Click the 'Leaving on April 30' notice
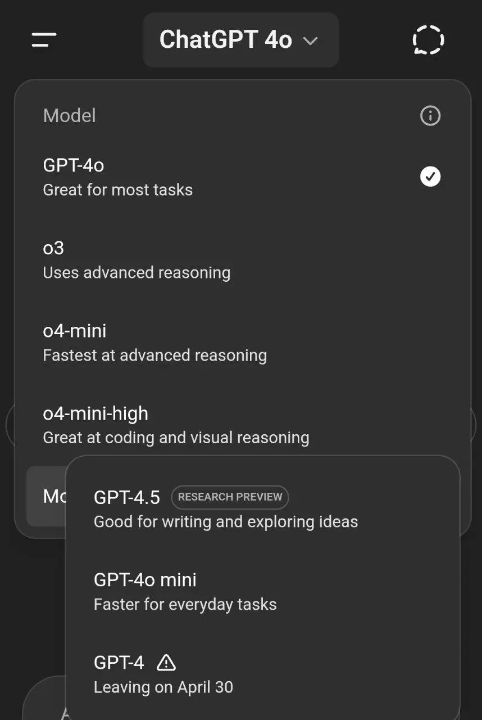Viewport: 482px width, 720px height. (163, 687)
